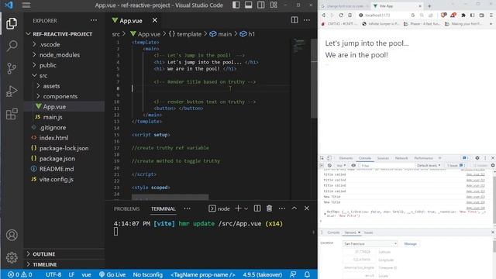Image resolution: width=496 pixels, height=279 pixels.
Task: Close the terminal panel
Action: coord(307,208)
